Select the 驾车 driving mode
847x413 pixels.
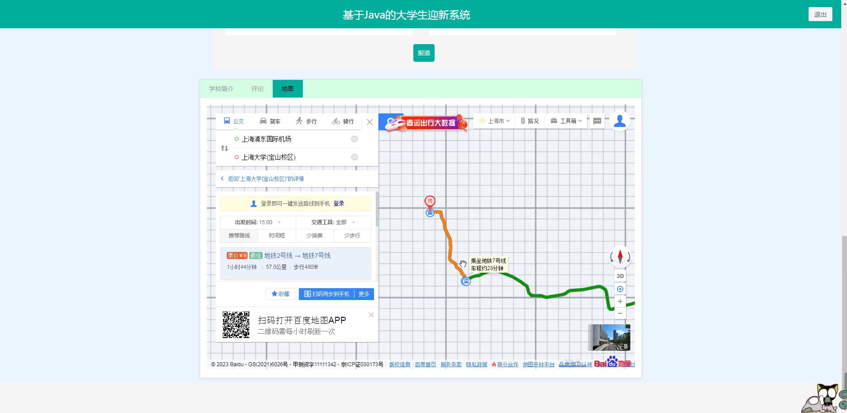click(x=270, y=121)
